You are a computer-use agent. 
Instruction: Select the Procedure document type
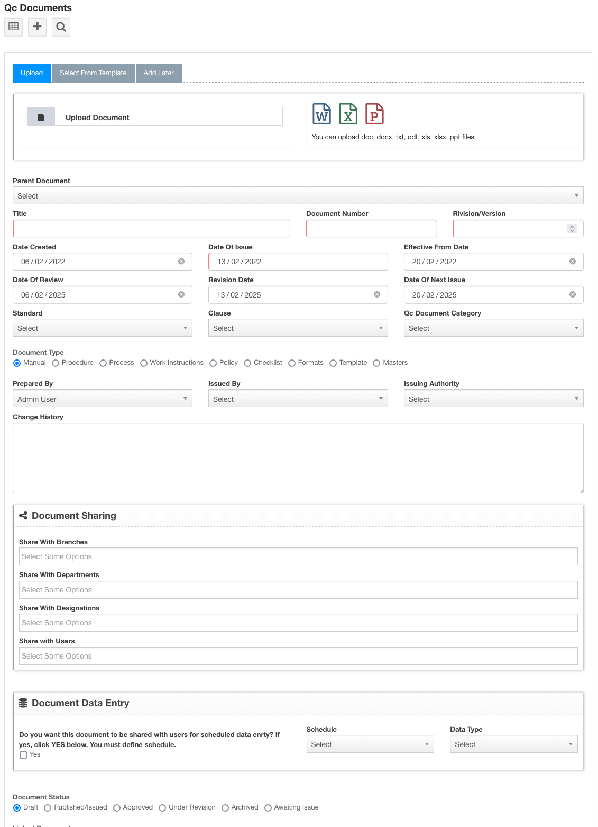click(55, 363)
